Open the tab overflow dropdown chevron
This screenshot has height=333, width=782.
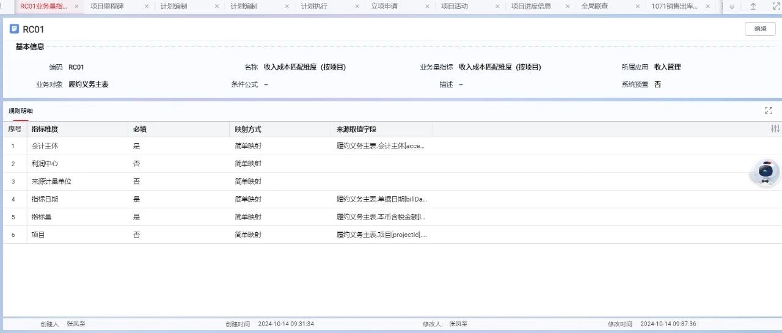[732, 7]
